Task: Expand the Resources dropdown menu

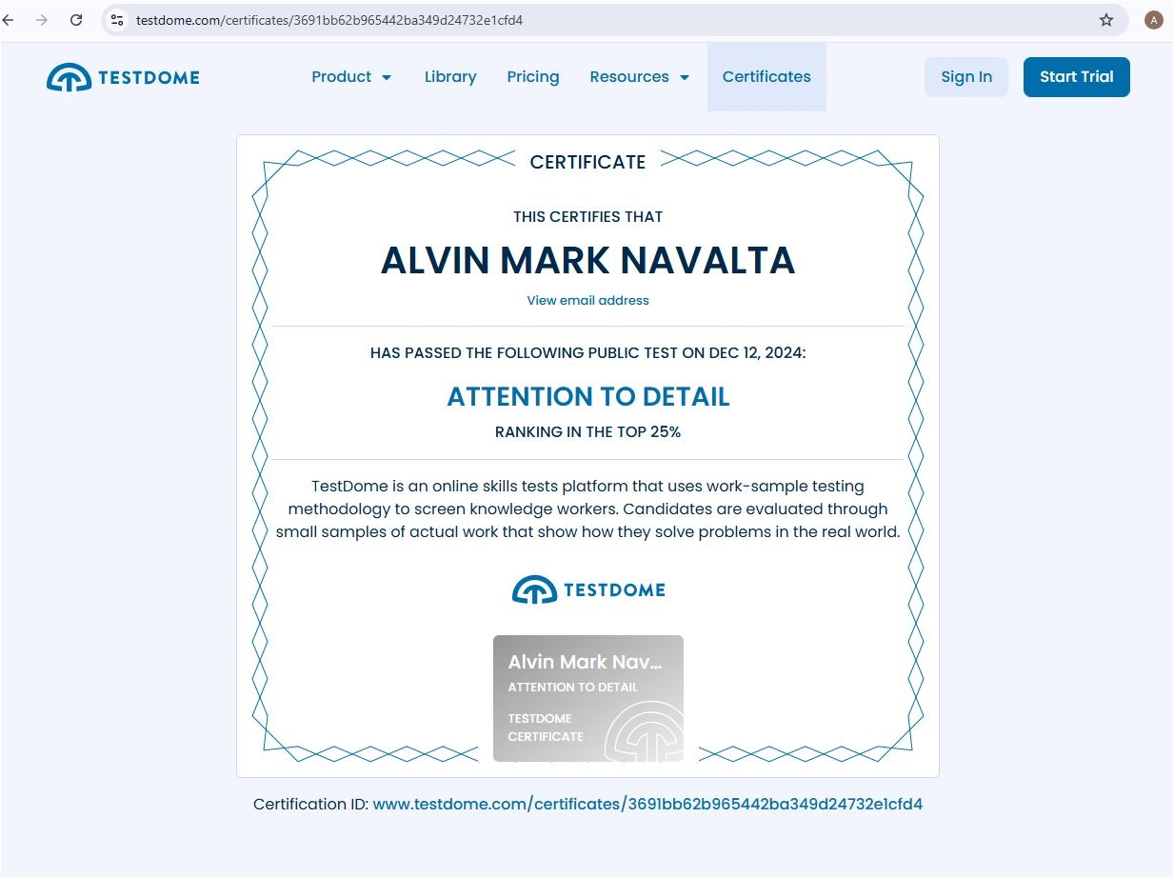Action: click(639, 77)
